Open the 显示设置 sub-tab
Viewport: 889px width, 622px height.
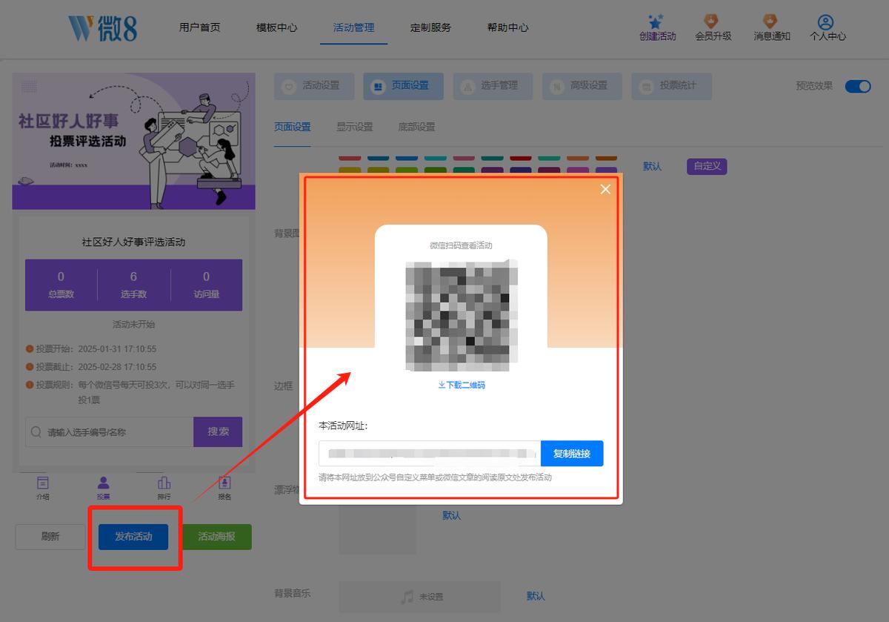[x=355, y=127]
